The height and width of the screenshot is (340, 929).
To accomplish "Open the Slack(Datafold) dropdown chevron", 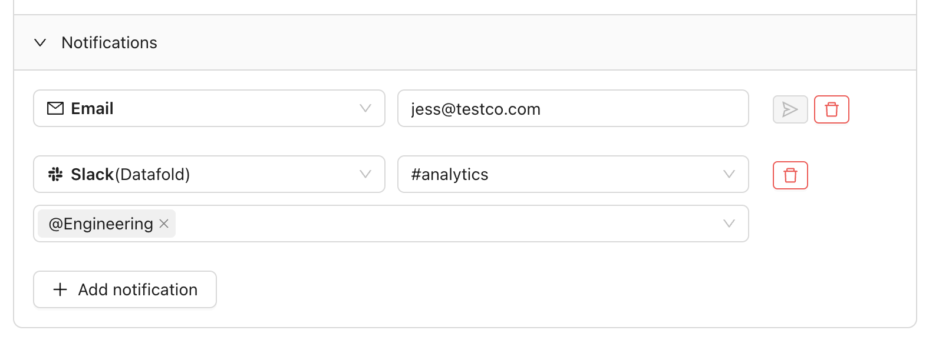I will [x=365, y=174].
